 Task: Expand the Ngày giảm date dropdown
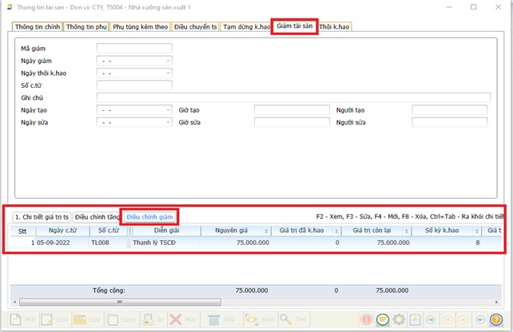click(x=168, y=61)
